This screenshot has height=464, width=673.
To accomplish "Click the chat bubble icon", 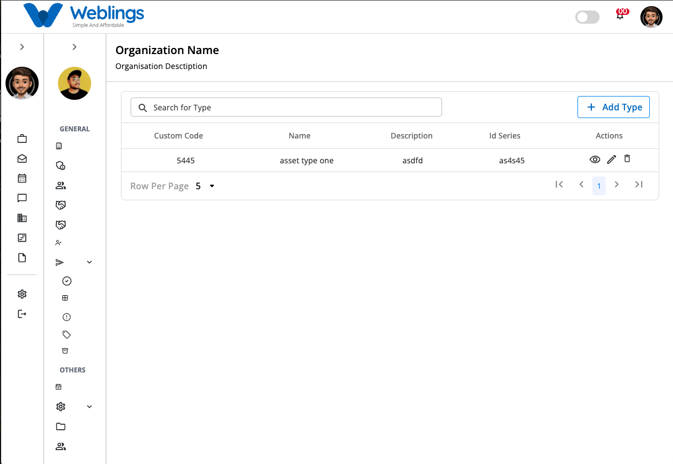I will click(x=22, y=198).
